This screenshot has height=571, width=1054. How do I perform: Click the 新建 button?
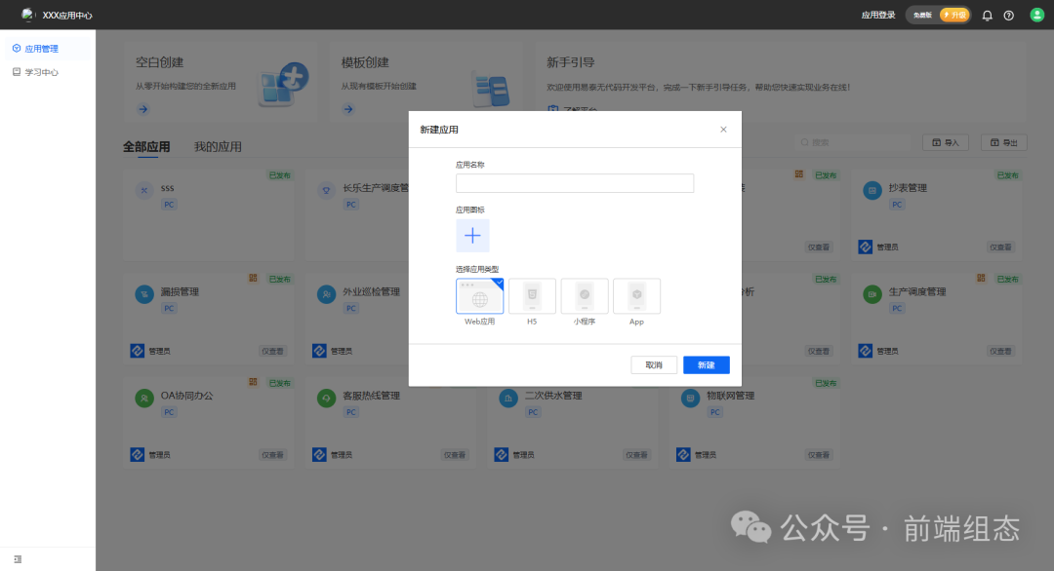tap(707, 365)
